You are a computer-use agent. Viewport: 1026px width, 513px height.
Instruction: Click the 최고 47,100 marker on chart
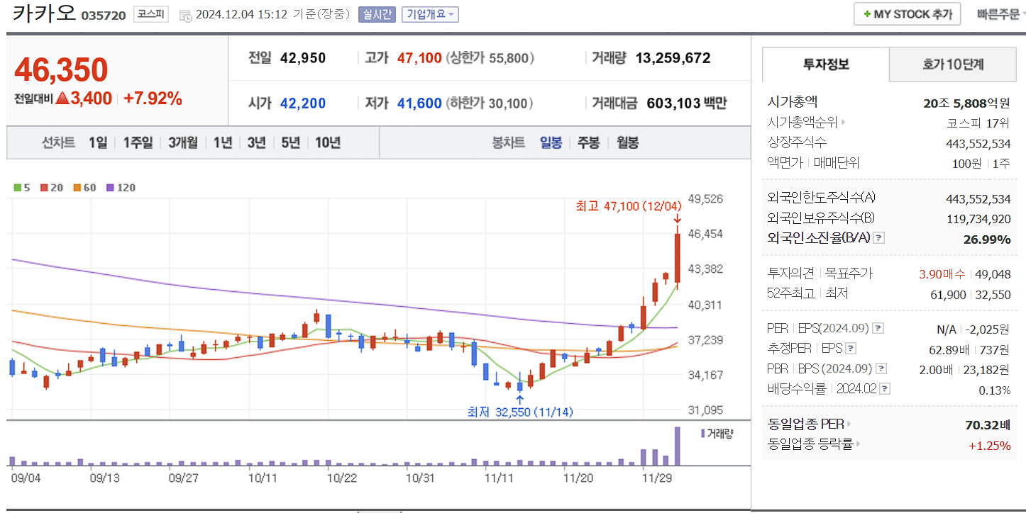[x=628, y=205]
